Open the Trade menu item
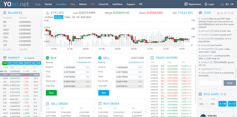The width and height of the screenshot is (237, 117). (38, 4)
